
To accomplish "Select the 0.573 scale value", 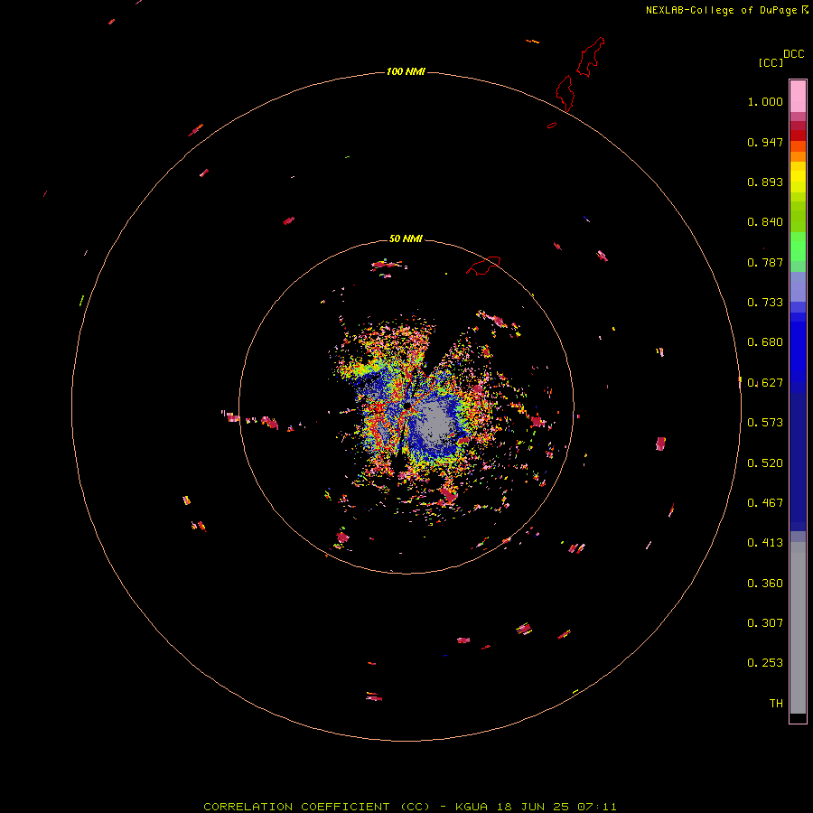I will (765, 423).
